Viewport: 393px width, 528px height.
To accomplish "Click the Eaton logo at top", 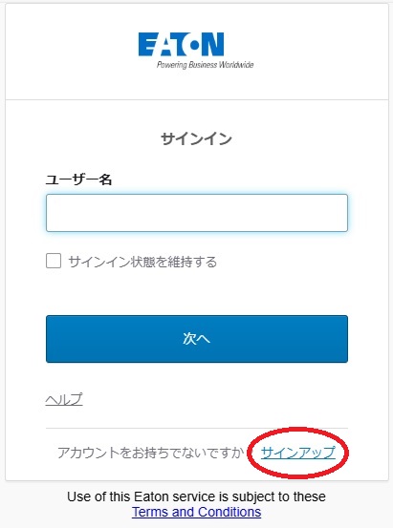I will (196, 51).
